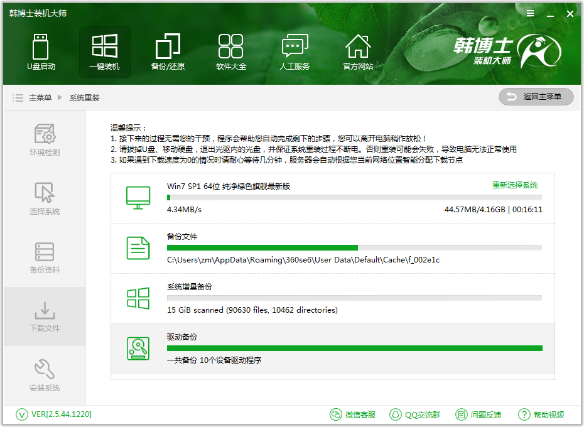
Task: Open QQ交流群 link
Action: pyautogui.click(x=414, y=414)
